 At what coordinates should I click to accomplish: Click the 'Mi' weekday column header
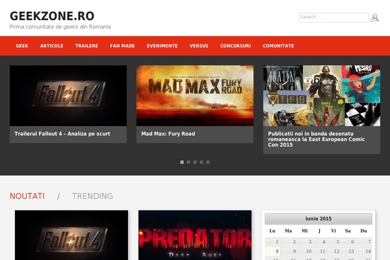305,231
